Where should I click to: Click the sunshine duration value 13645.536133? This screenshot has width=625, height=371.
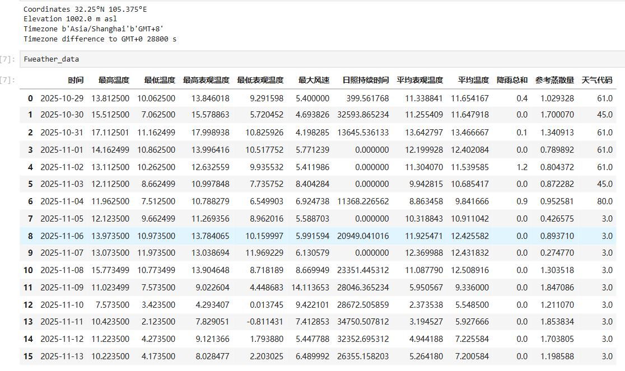pyautogui.click(x=363, y=133)
